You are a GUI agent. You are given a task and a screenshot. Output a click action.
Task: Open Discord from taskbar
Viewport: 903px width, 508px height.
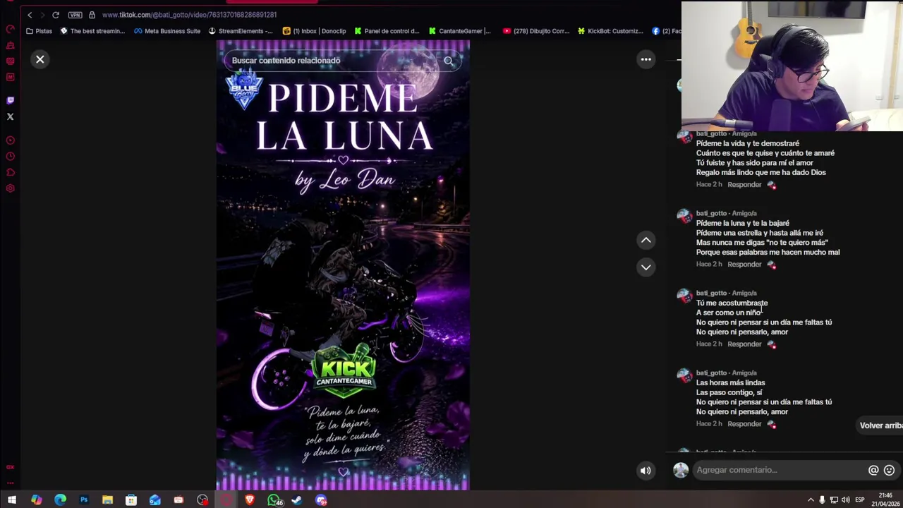click(321, 500)
